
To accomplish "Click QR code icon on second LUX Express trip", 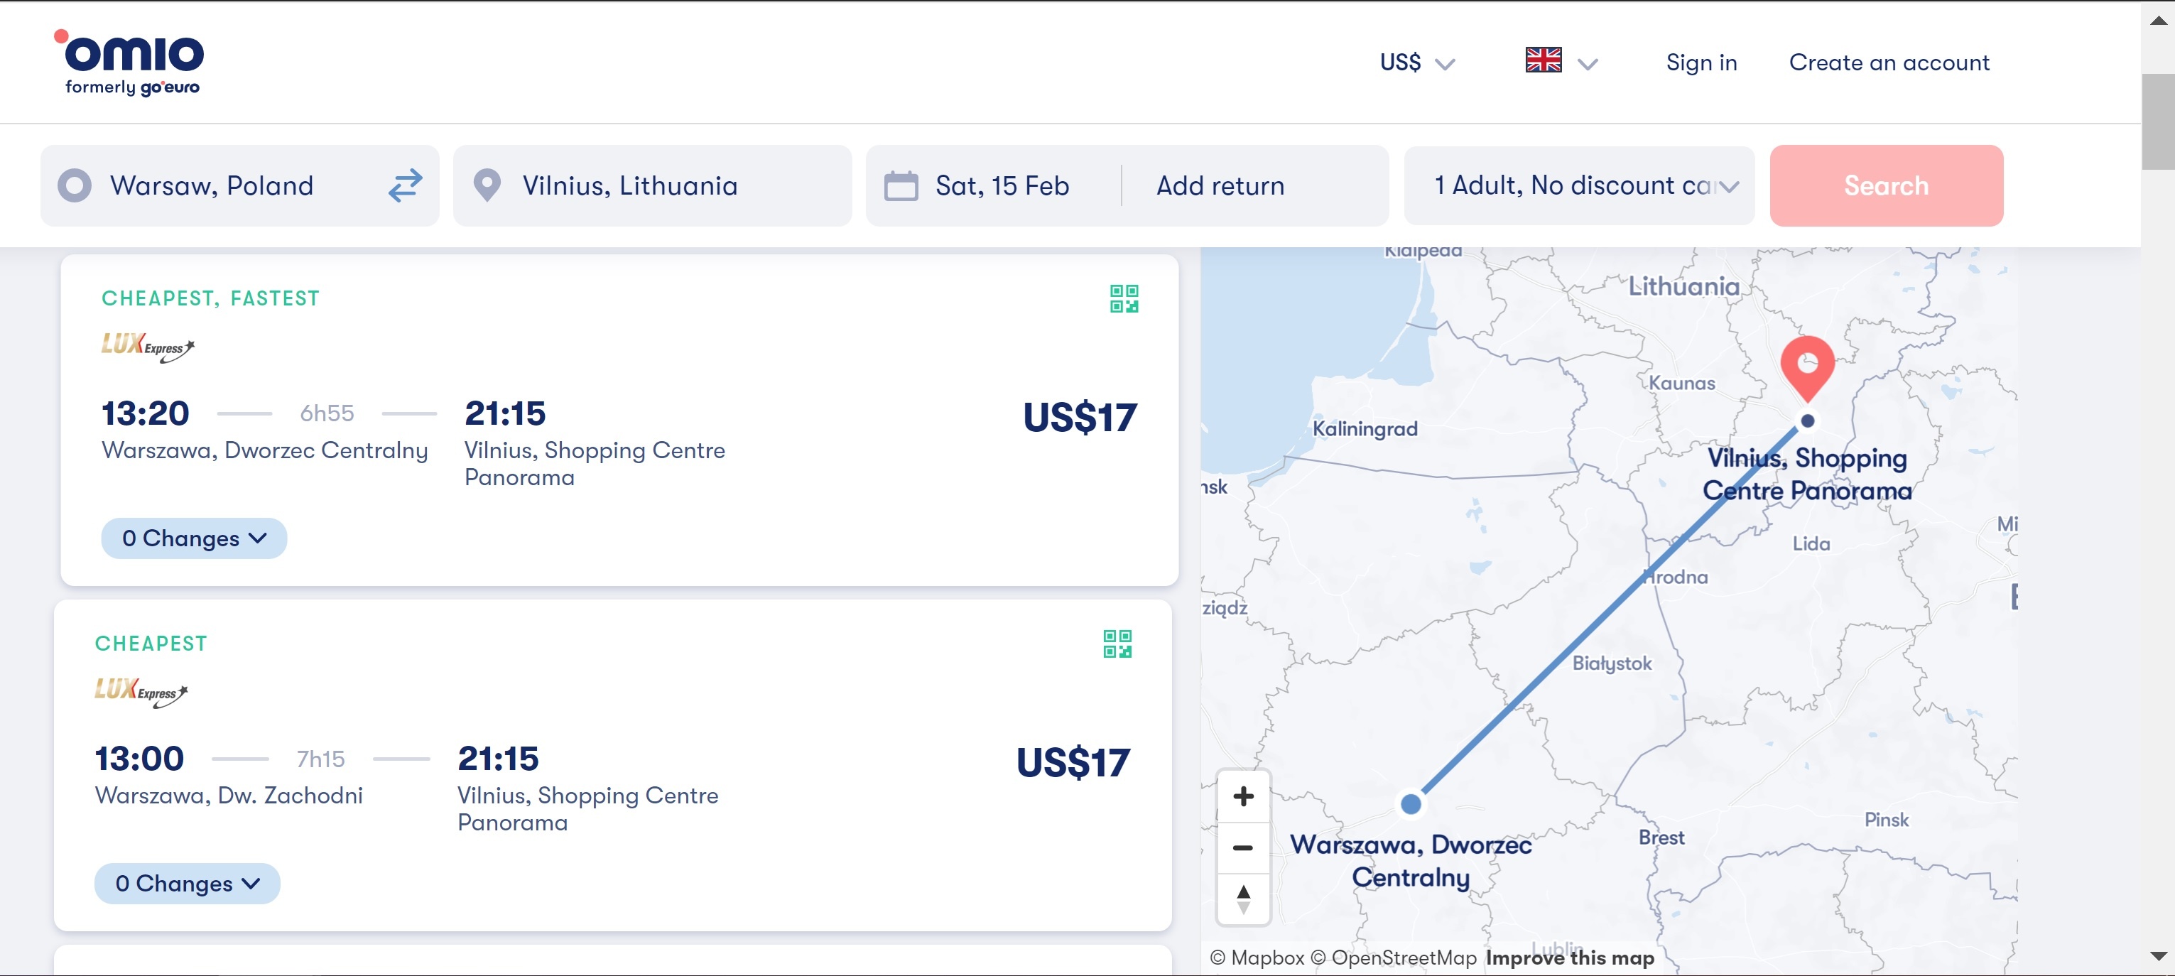I will (1116, 644).
